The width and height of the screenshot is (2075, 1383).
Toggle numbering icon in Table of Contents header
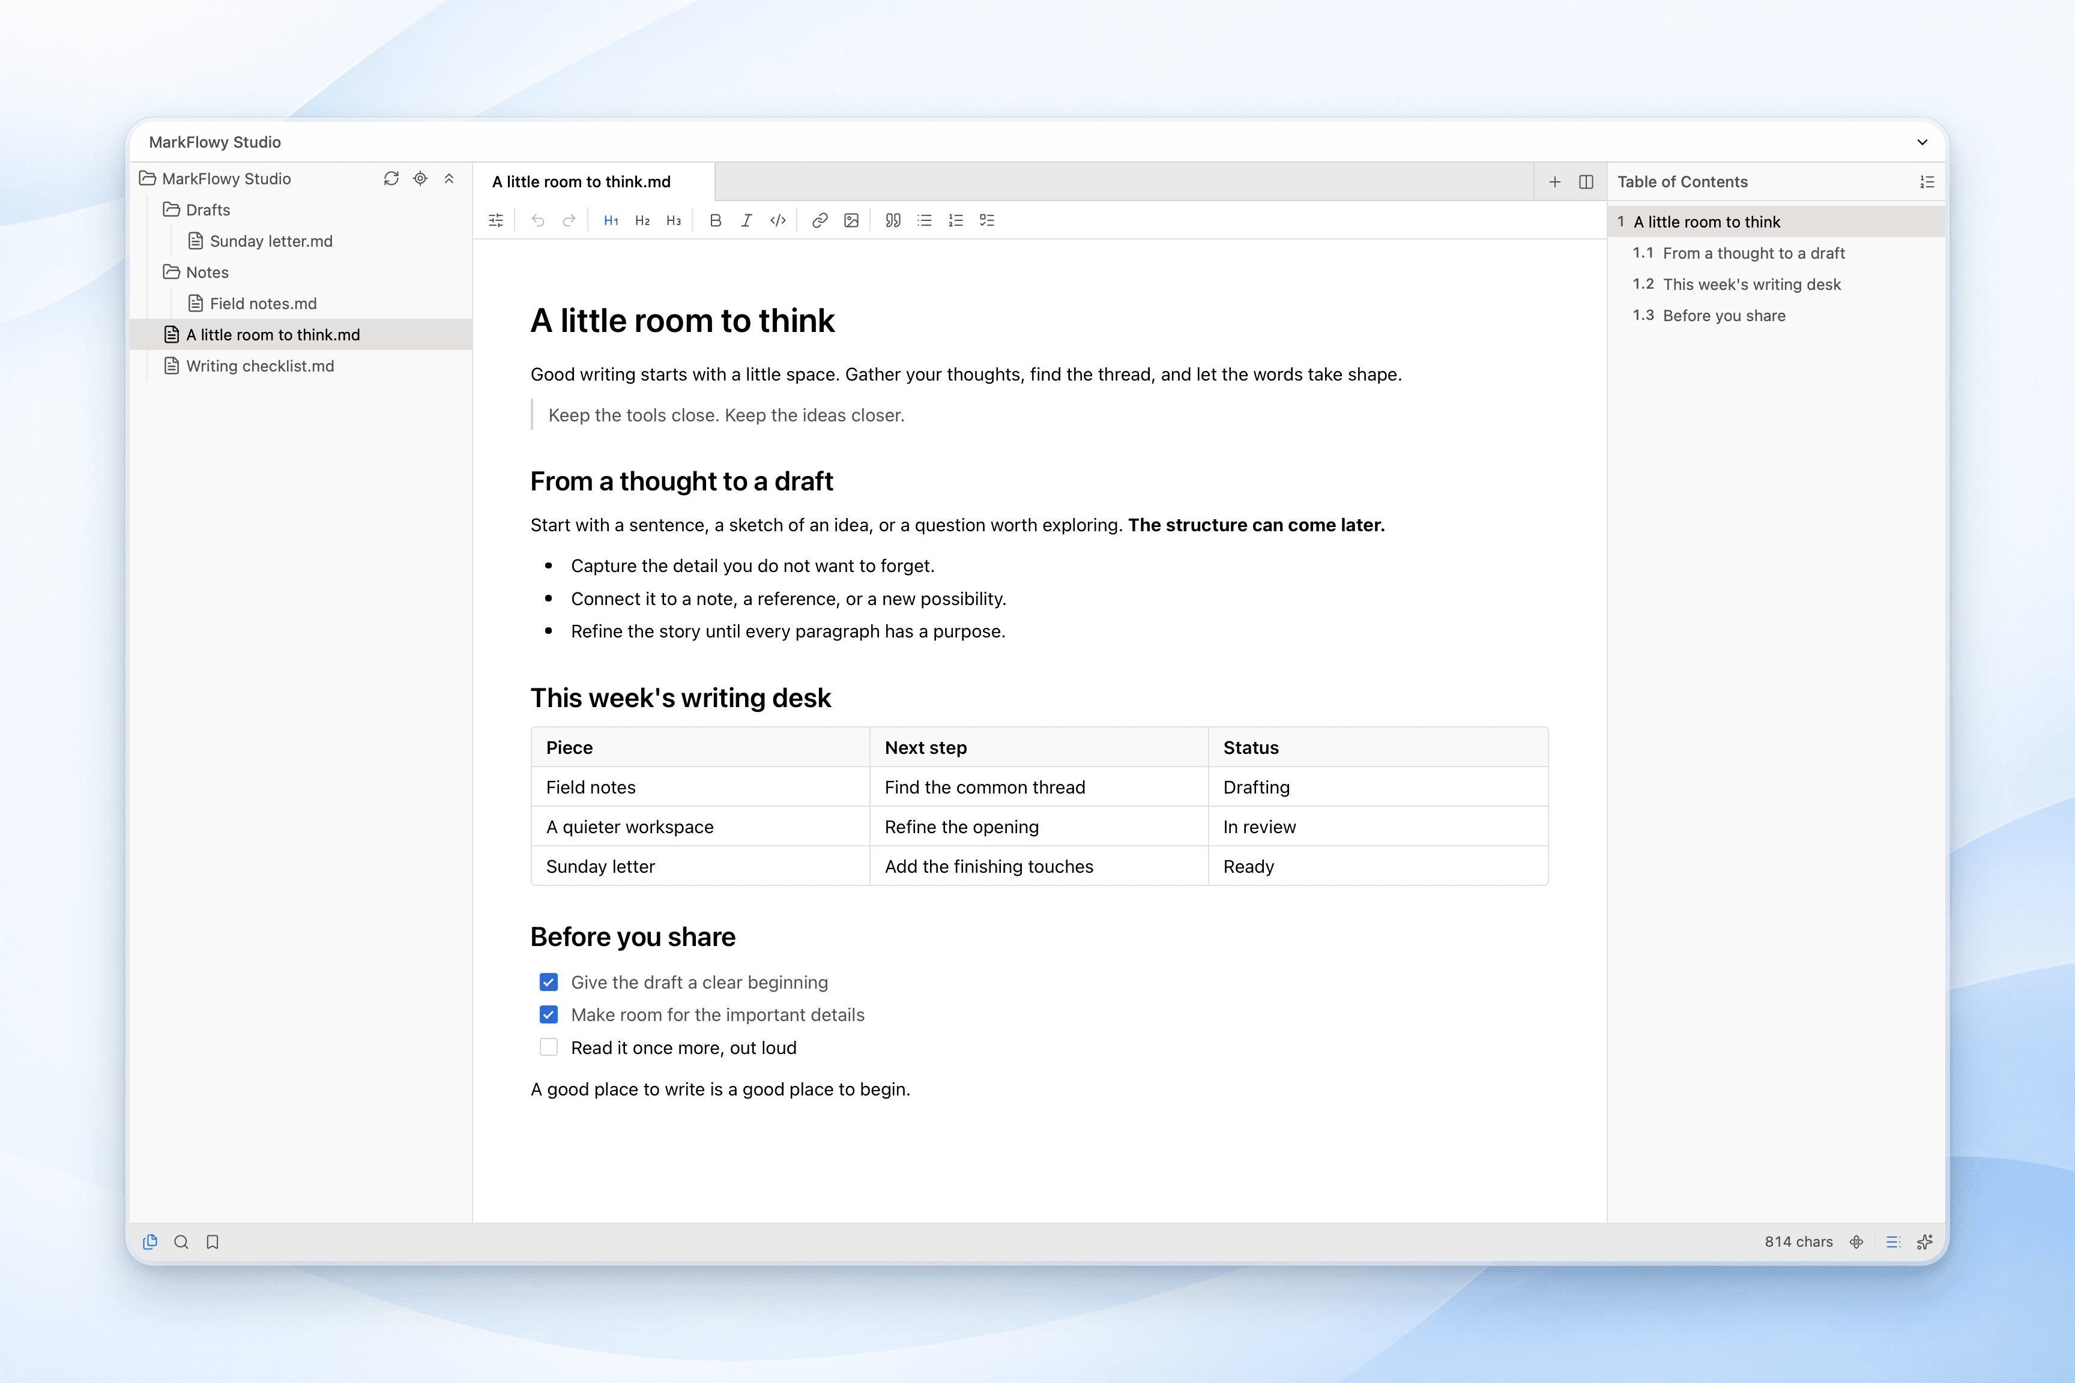(x=1927, y=182)
